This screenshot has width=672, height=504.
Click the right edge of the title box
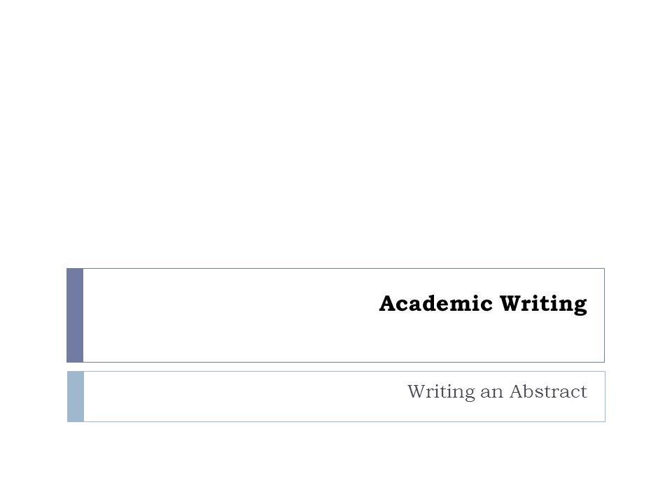coord(604,316)
